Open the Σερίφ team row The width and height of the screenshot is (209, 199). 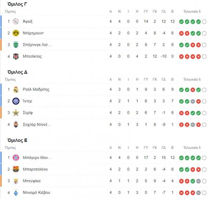click(104, 113)
